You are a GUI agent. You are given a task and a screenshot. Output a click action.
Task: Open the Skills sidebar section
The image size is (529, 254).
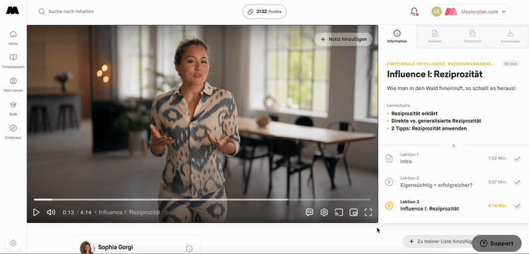point(13,108)
